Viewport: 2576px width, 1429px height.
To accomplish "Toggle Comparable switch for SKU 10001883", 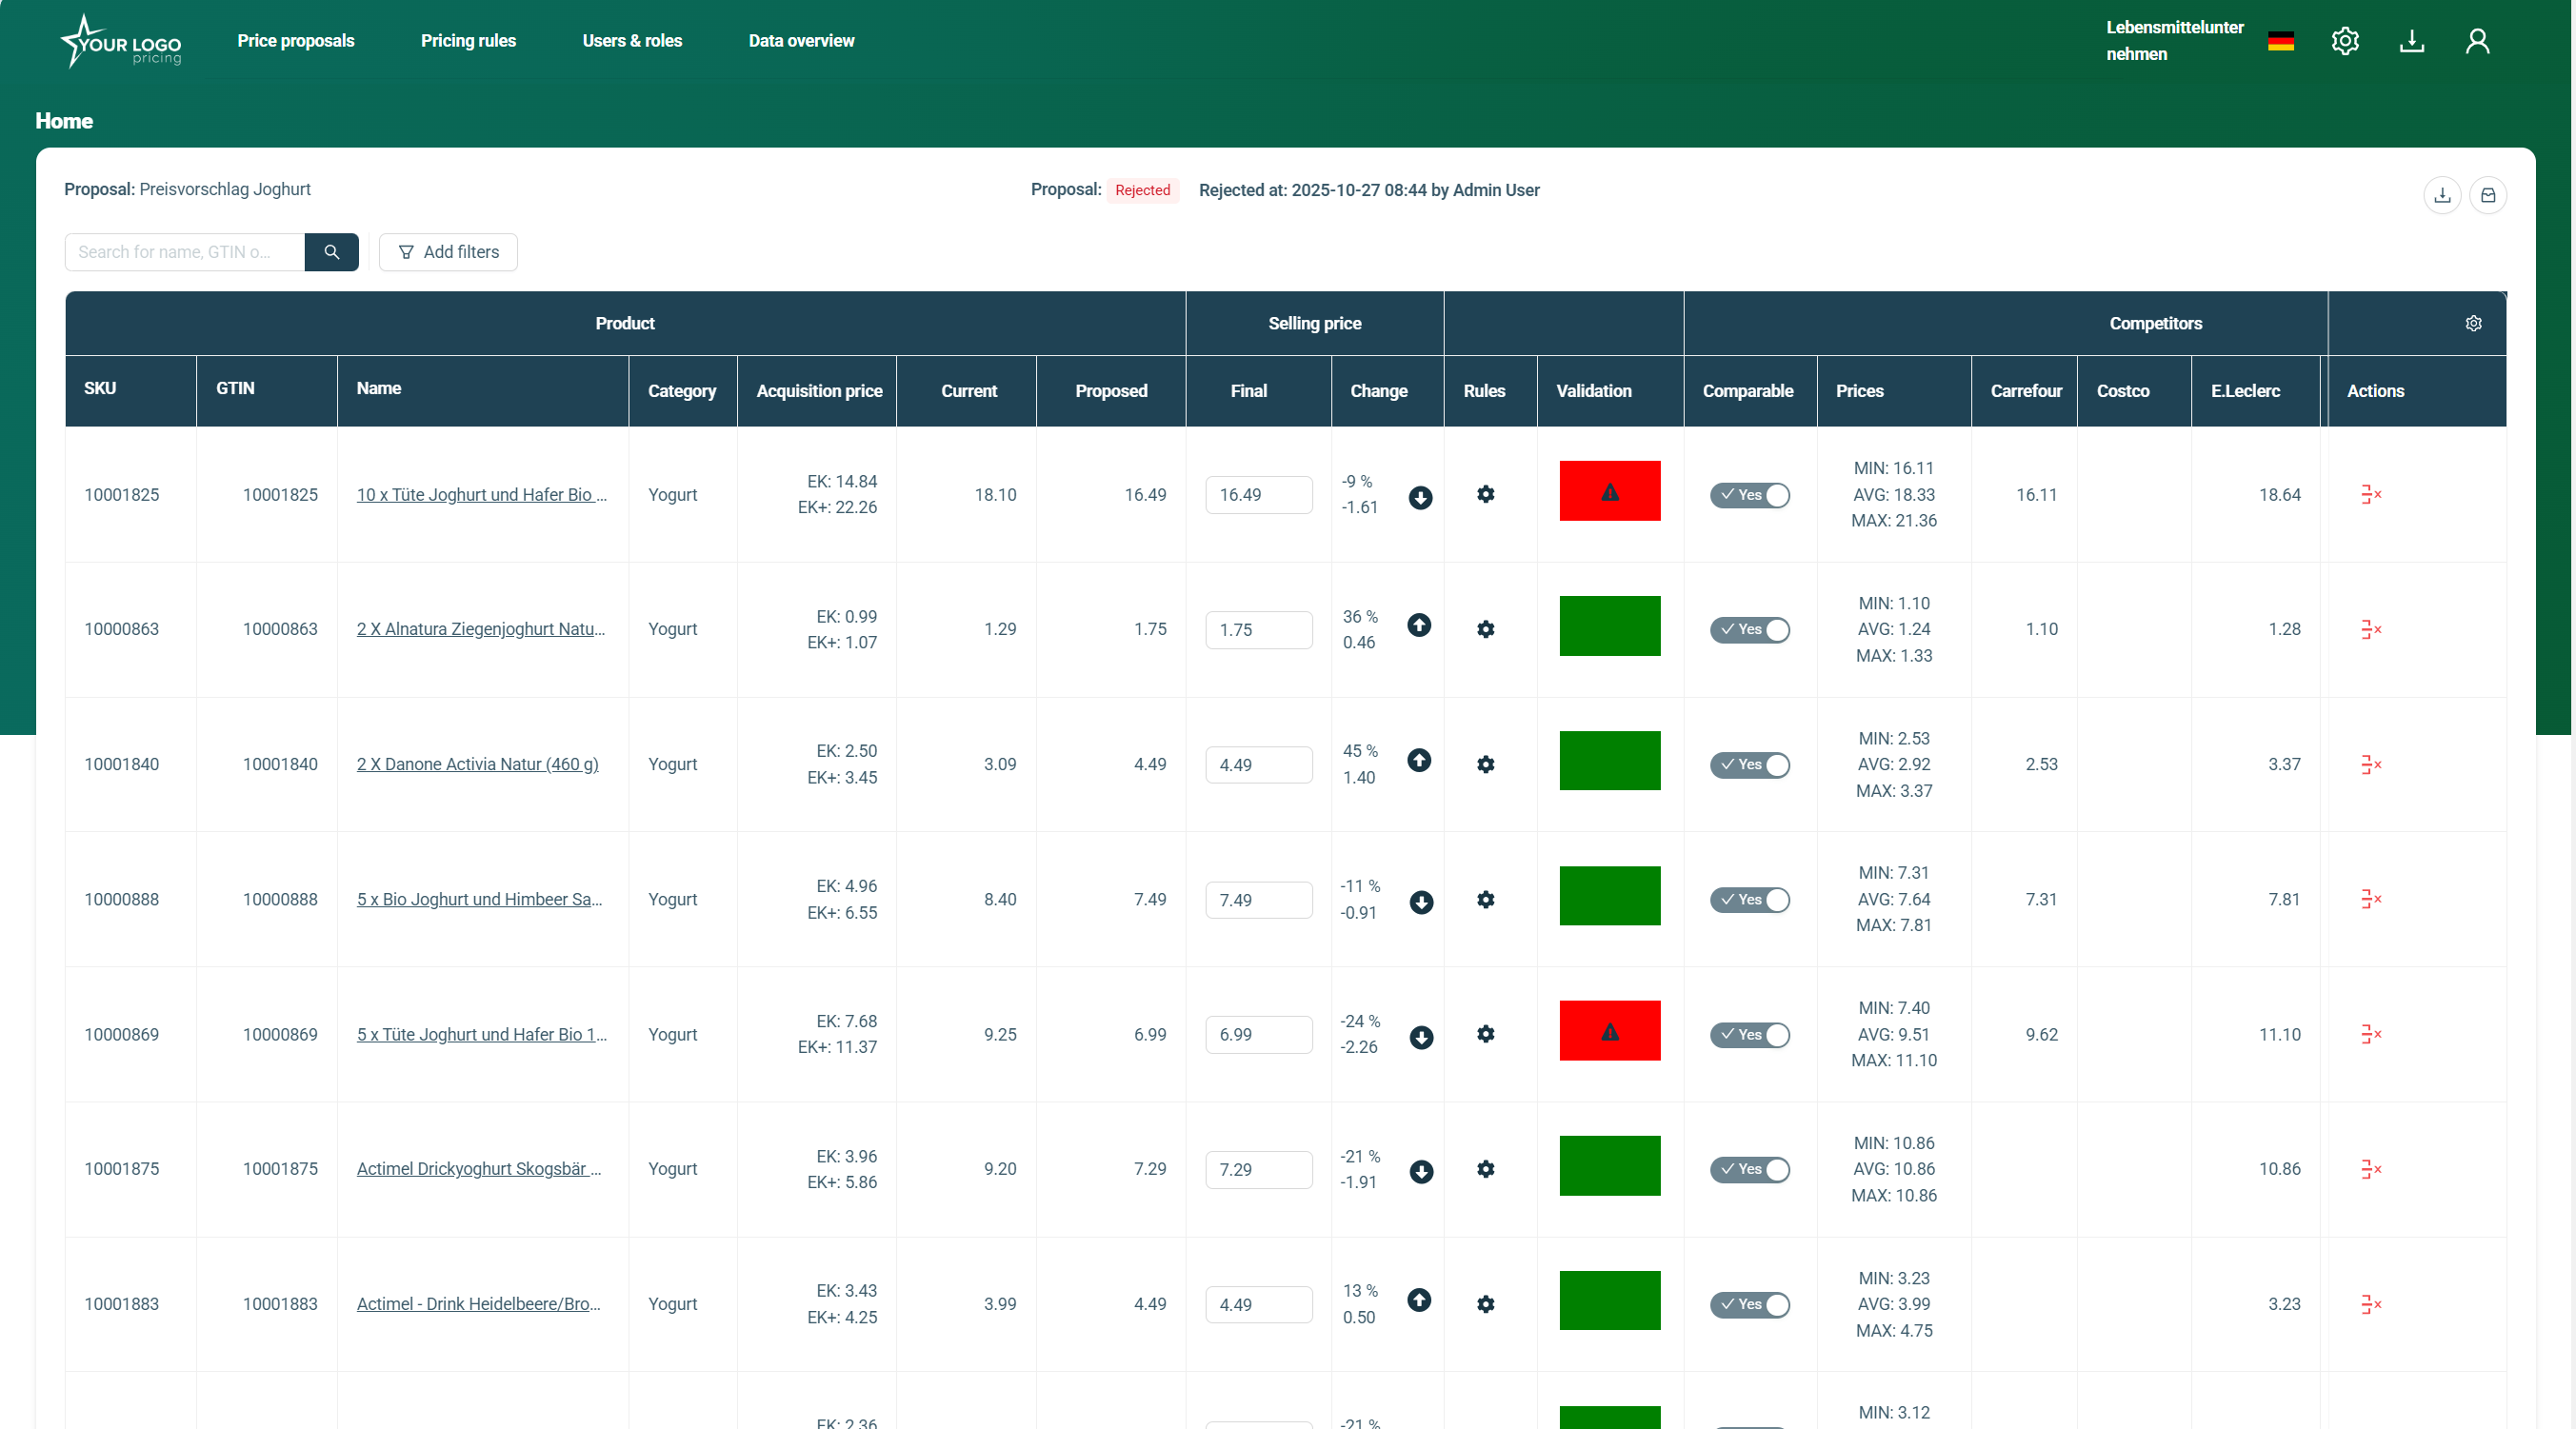I will coord(1749,1305).
